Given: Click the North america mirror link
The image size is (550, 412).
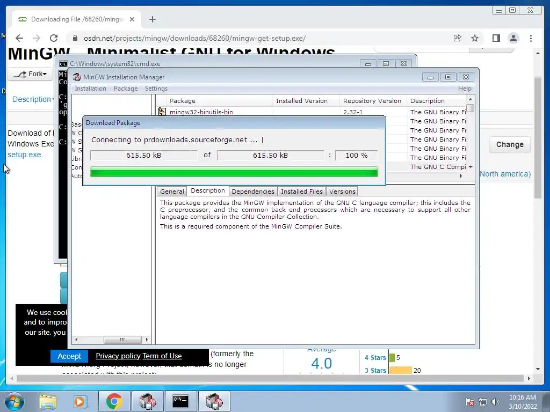Looking at the screenshot, I should point(505,174).
